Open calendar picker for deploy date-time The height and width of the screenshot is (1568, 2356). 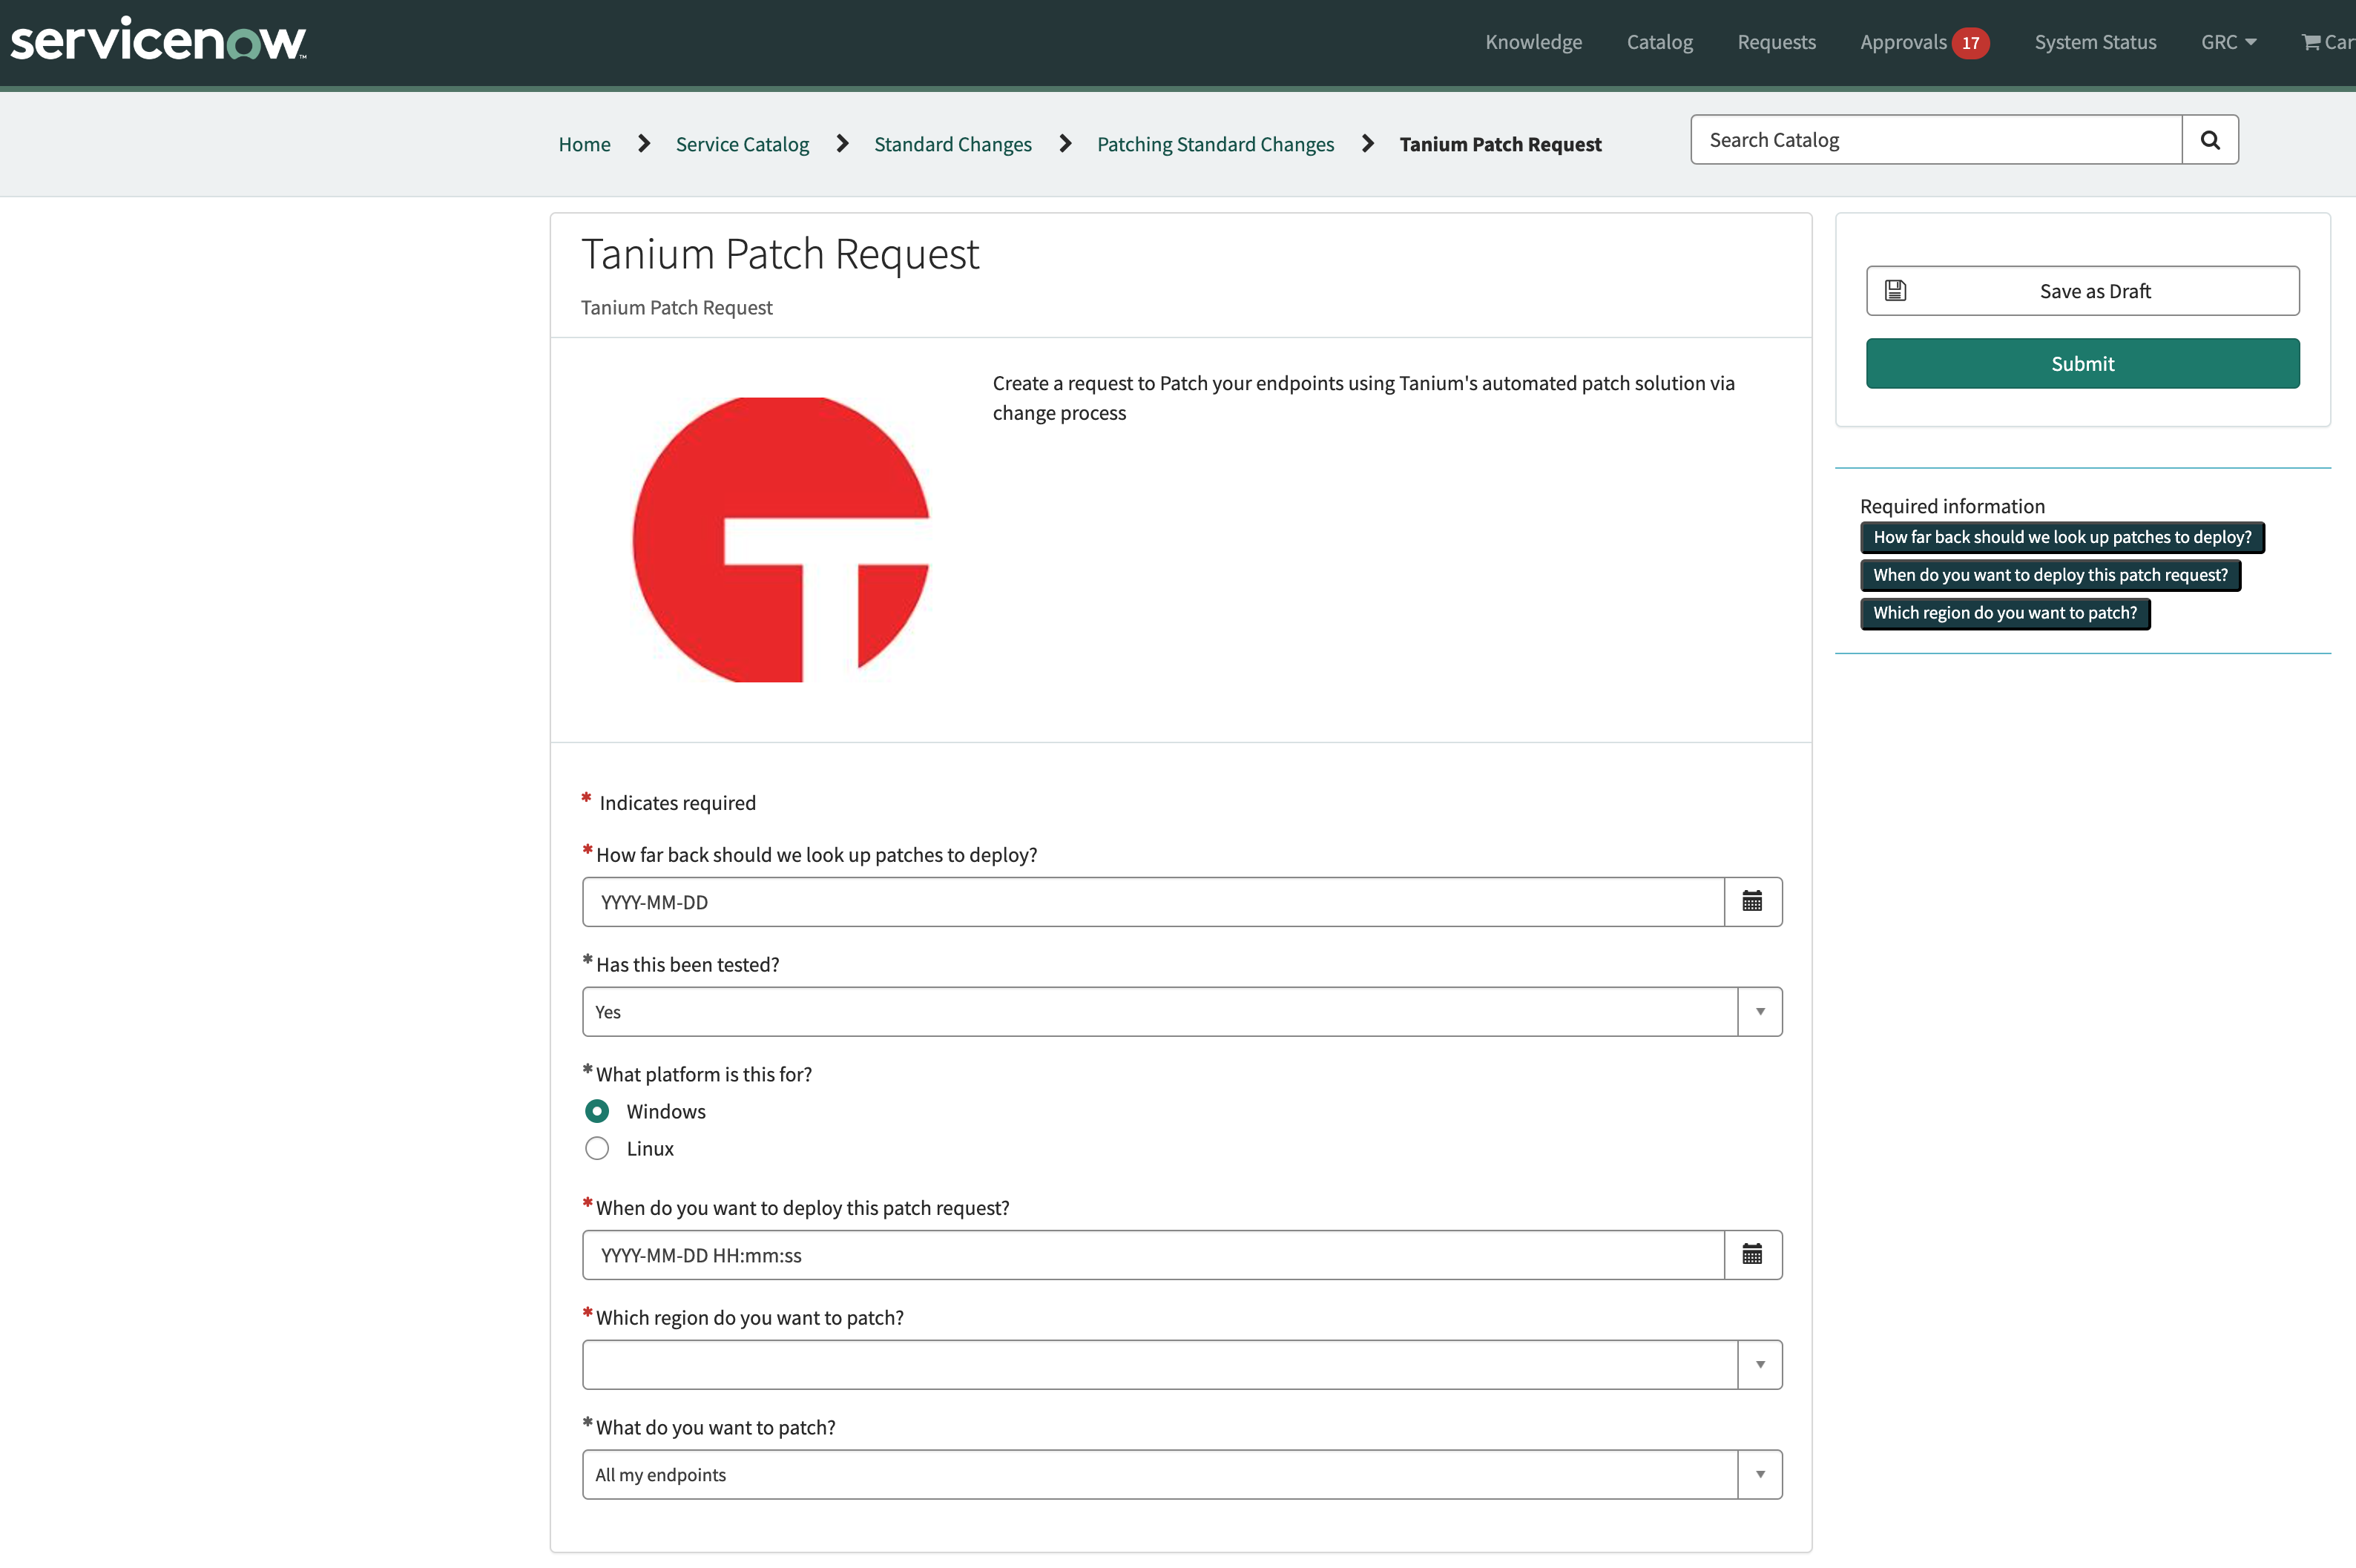pos(1752,1255)
